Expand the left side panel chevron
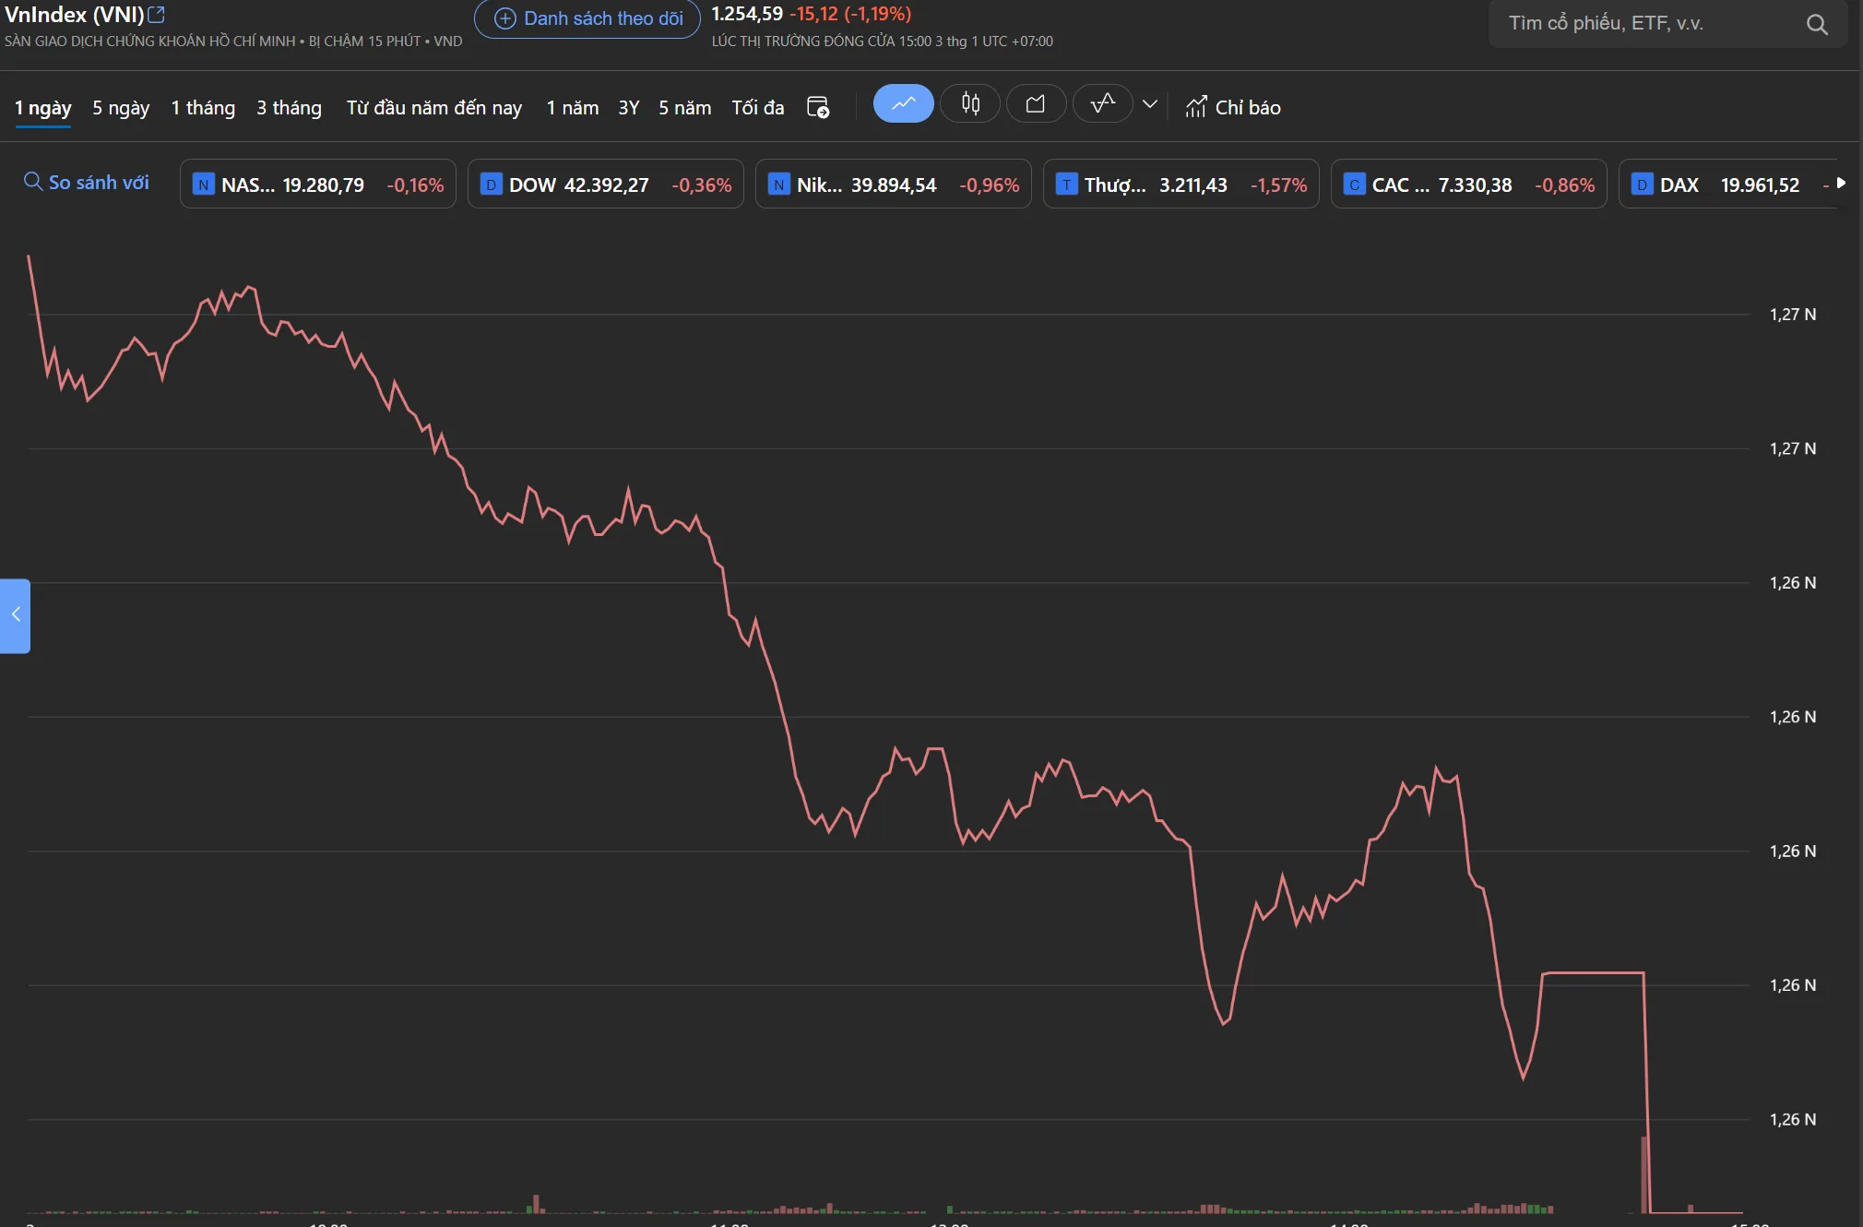The width and height of the screenshot is (1863, 1227). pyautogui.click(x=15, y=615)
